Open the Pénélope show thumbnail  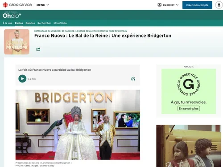17,42
